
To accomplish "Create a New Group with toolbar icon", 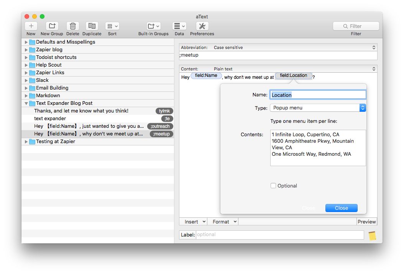I will (x=52, y=26).
